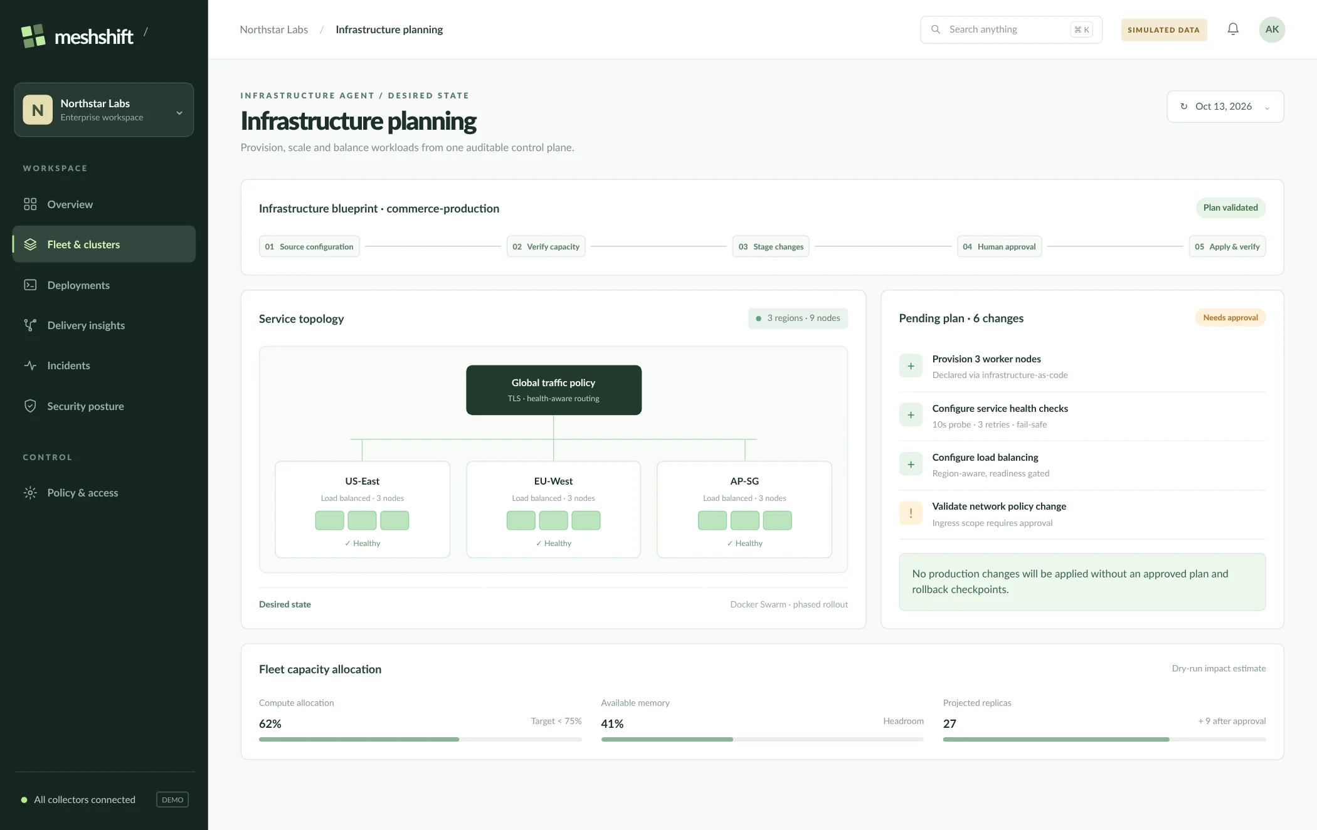Select the US-East region card
Image resolution: width=1317 pixels, height=830 pixels.
coord(362,510)
